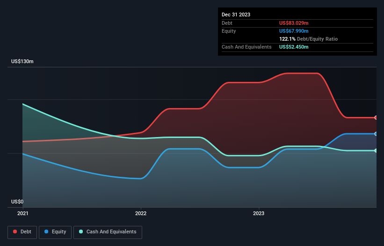Click the Debt label in tooltip
The width and height of the screenshot is (384, 246).
click(227, 23)
